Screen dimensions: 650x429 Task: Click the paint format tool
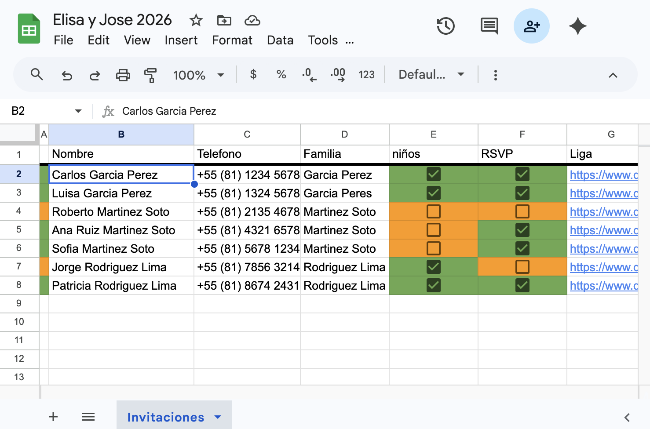(150, 75)
